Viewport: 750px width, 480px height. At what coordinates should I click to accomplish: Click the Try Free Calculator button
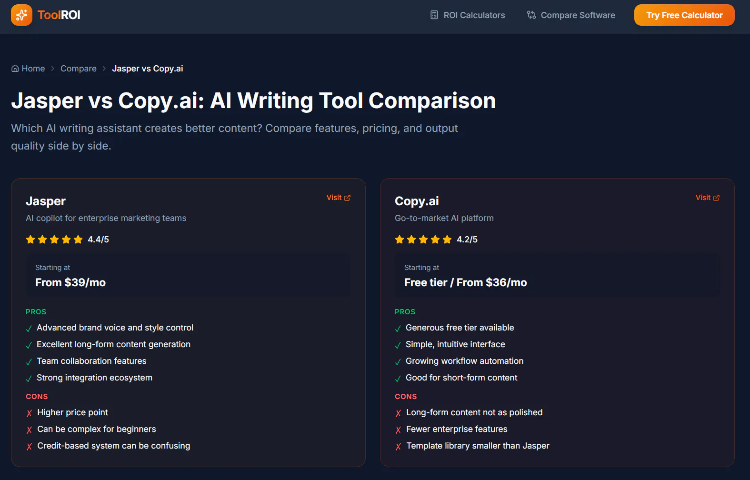coord(684,15)
